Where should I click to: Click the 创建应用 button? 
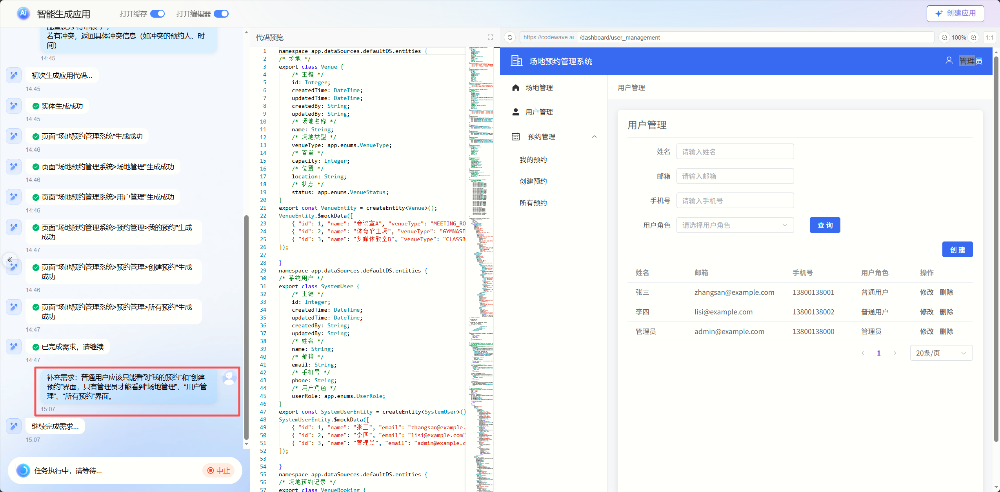955,14
